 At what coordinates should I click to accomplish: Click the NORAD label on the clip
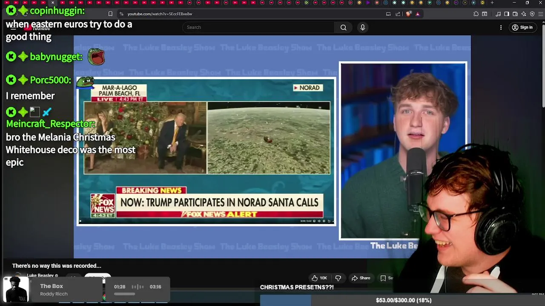308,88
